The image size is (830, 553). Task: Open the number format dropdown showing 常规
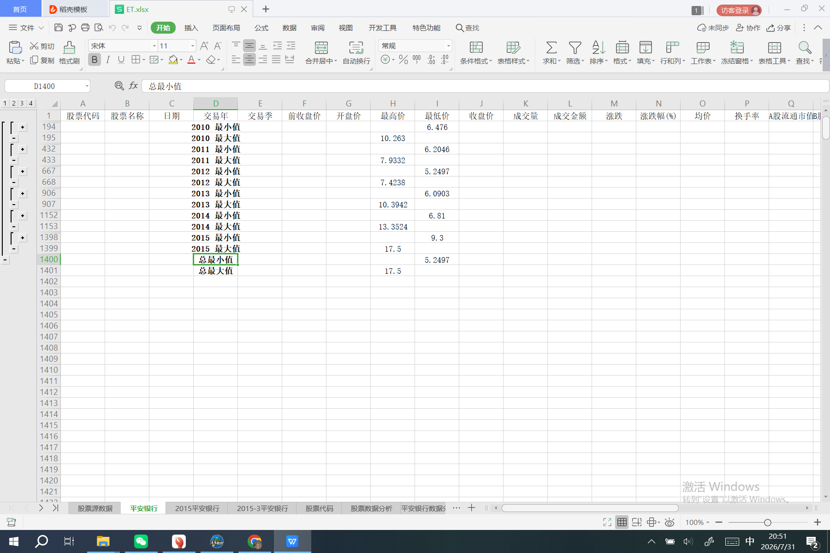(448, 46)
